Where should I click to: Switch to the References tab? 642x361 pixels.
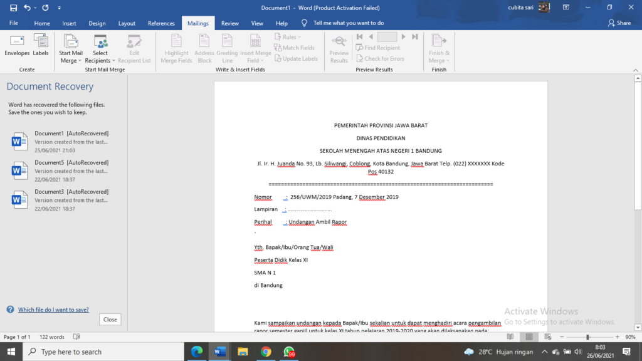(x=161, y=23)
